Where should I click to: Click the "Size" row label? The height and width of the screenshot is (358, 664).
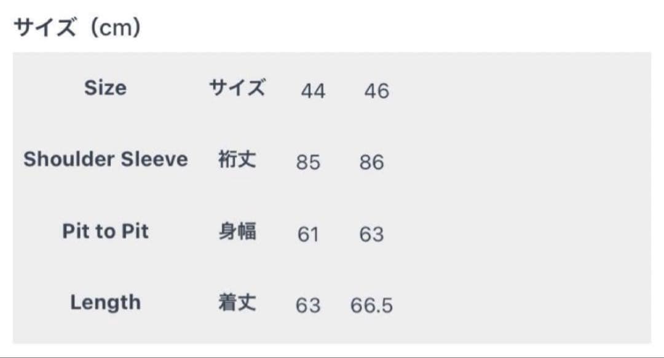105,88
